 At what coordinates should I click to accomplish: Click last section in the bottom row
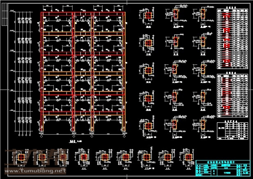coord(188,157)
